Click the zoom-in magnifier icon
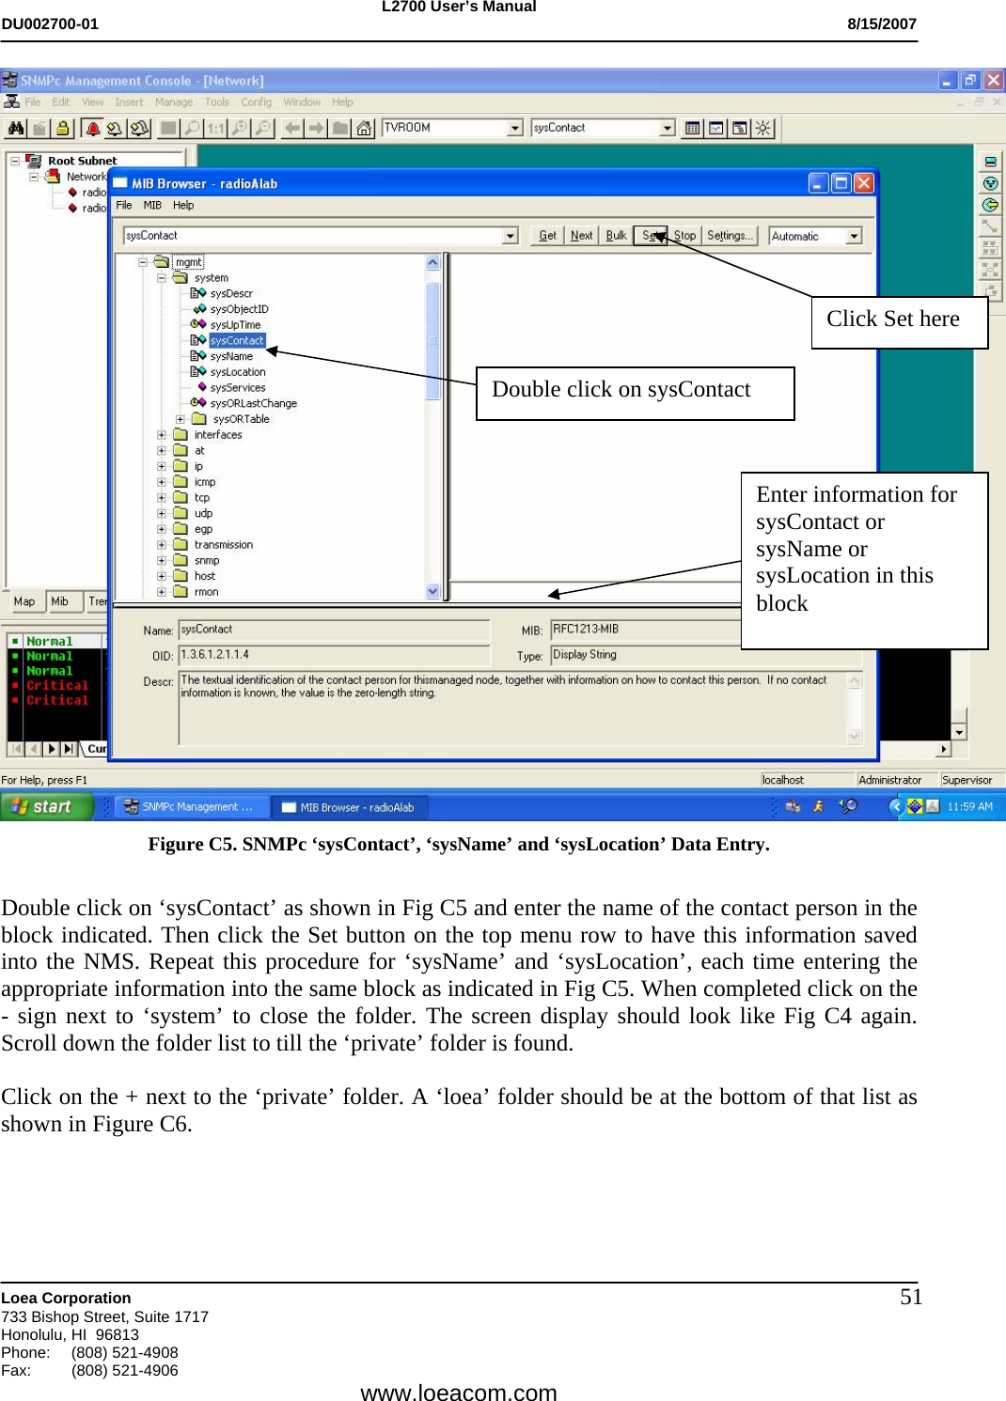Screen dimensions: 1006x1401 (238, 127)
